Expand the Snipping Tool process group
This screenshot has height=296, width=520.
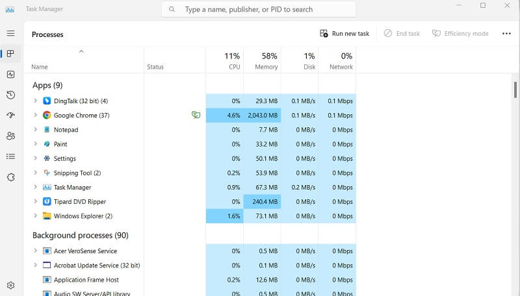35,173
